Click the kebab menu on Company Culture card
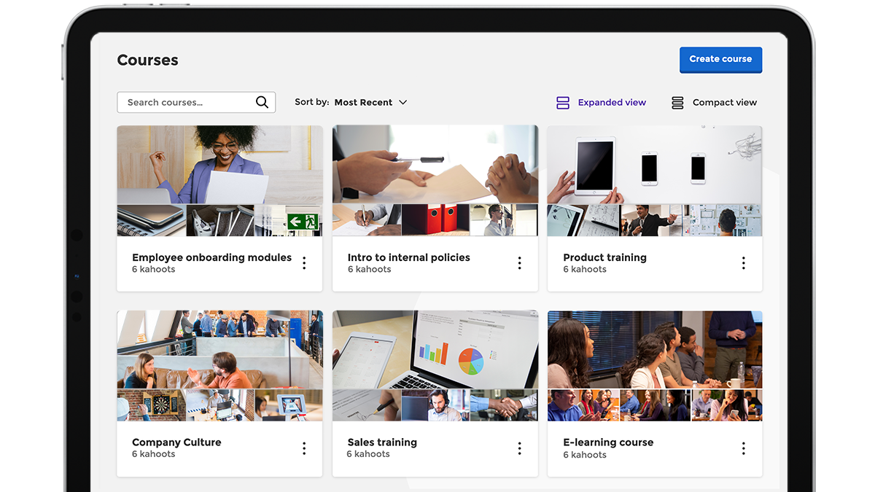875x492 pixels. (x=304, y=448)
